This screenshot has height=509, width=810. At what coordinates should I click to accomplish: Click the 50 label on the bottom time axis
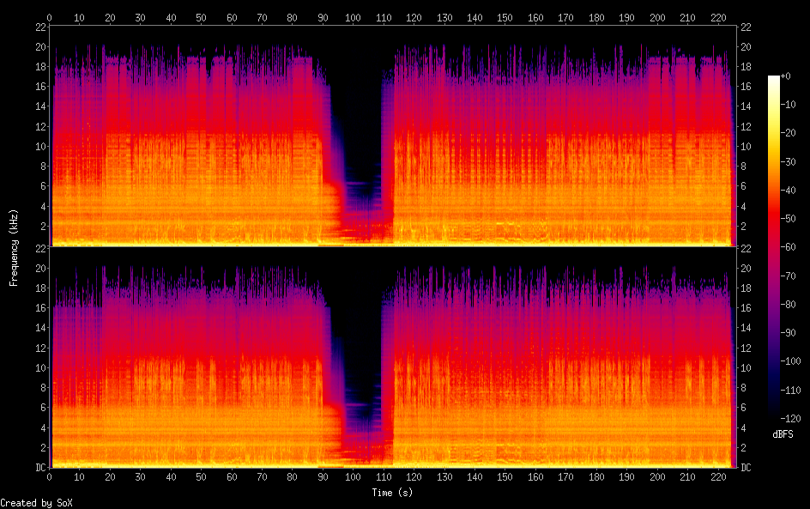tap(201, 478)
